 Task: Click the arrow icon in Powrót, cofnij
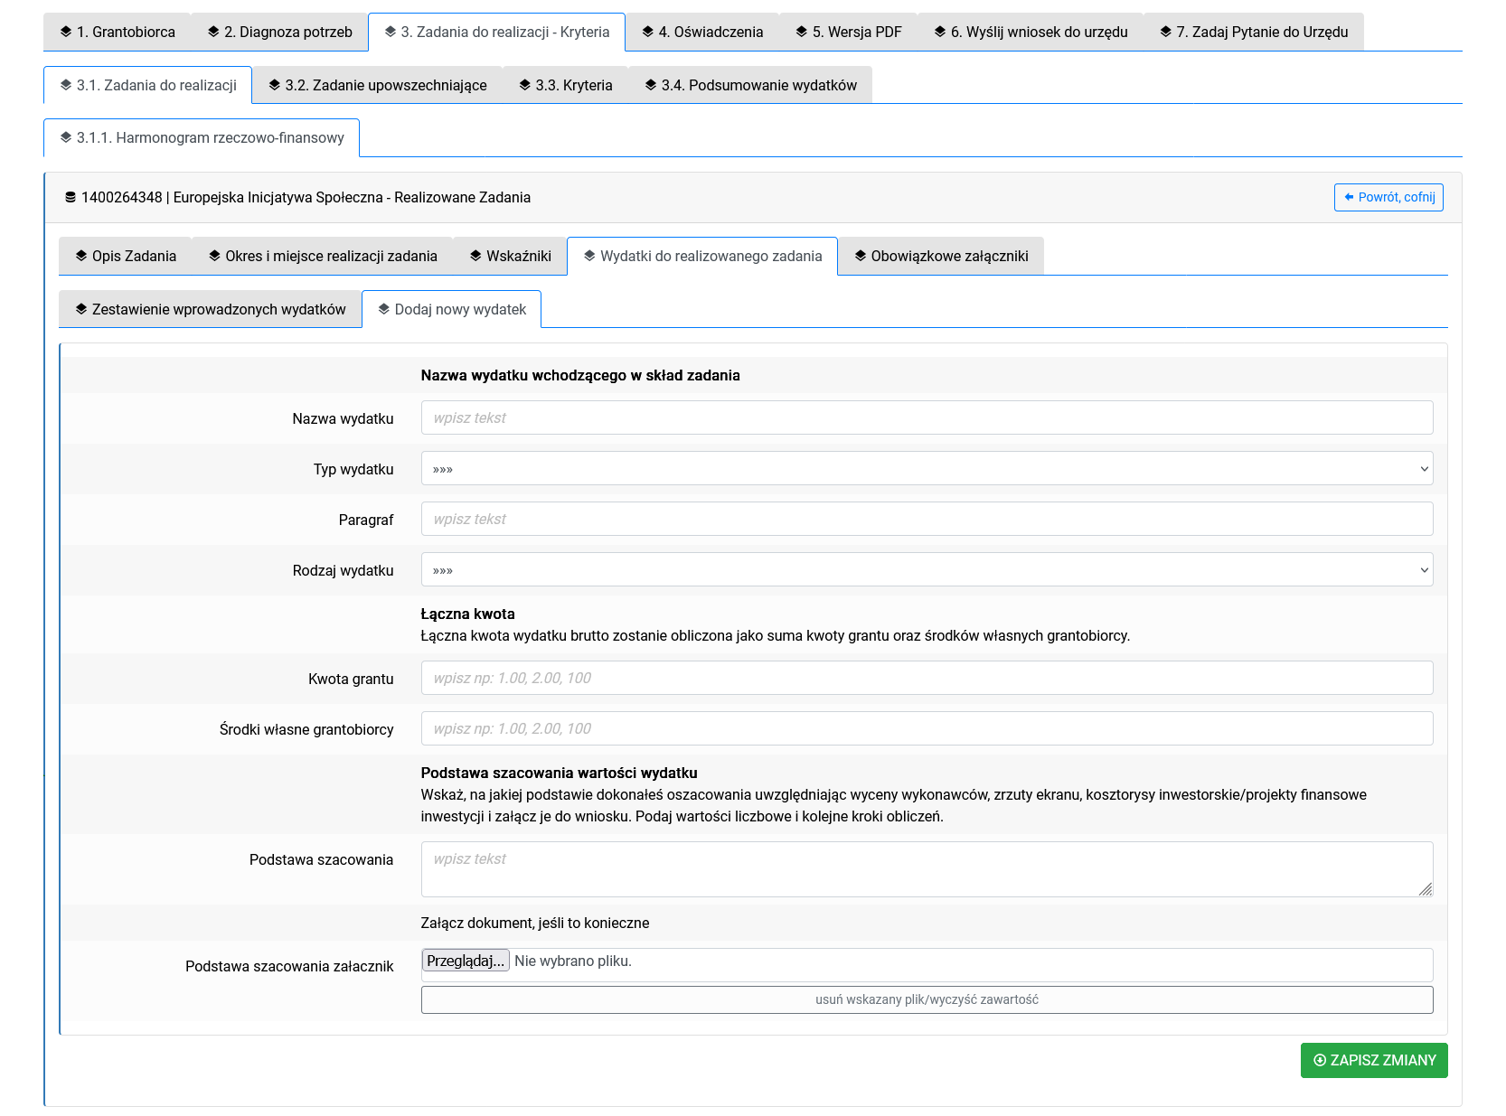1349,197
